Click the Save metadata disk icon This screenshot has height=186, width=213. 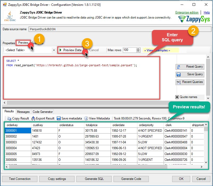pos(59,118)
